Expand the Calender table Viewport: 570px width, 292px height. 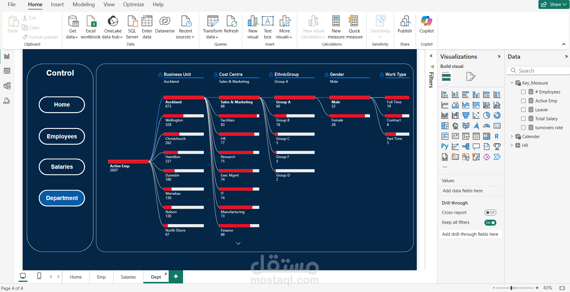(512, 137)
